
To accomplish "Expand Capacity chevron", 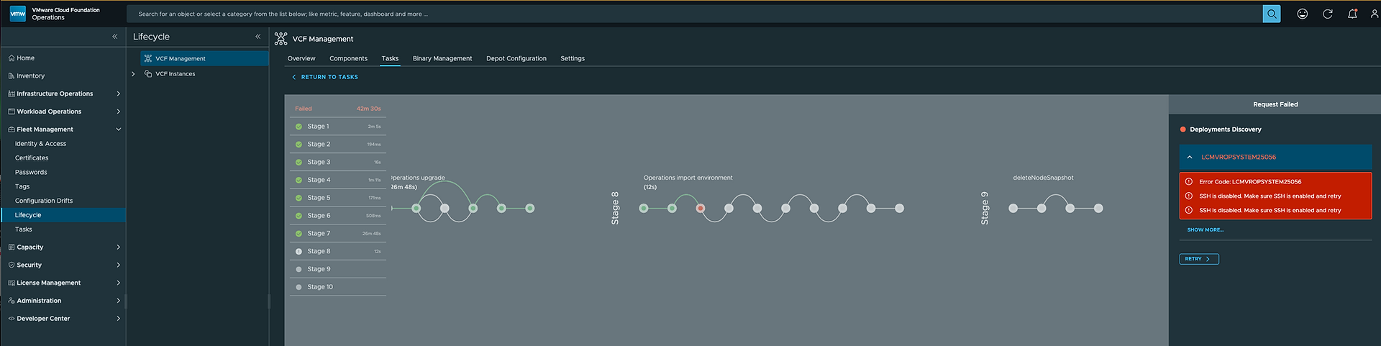I will 118,247.
